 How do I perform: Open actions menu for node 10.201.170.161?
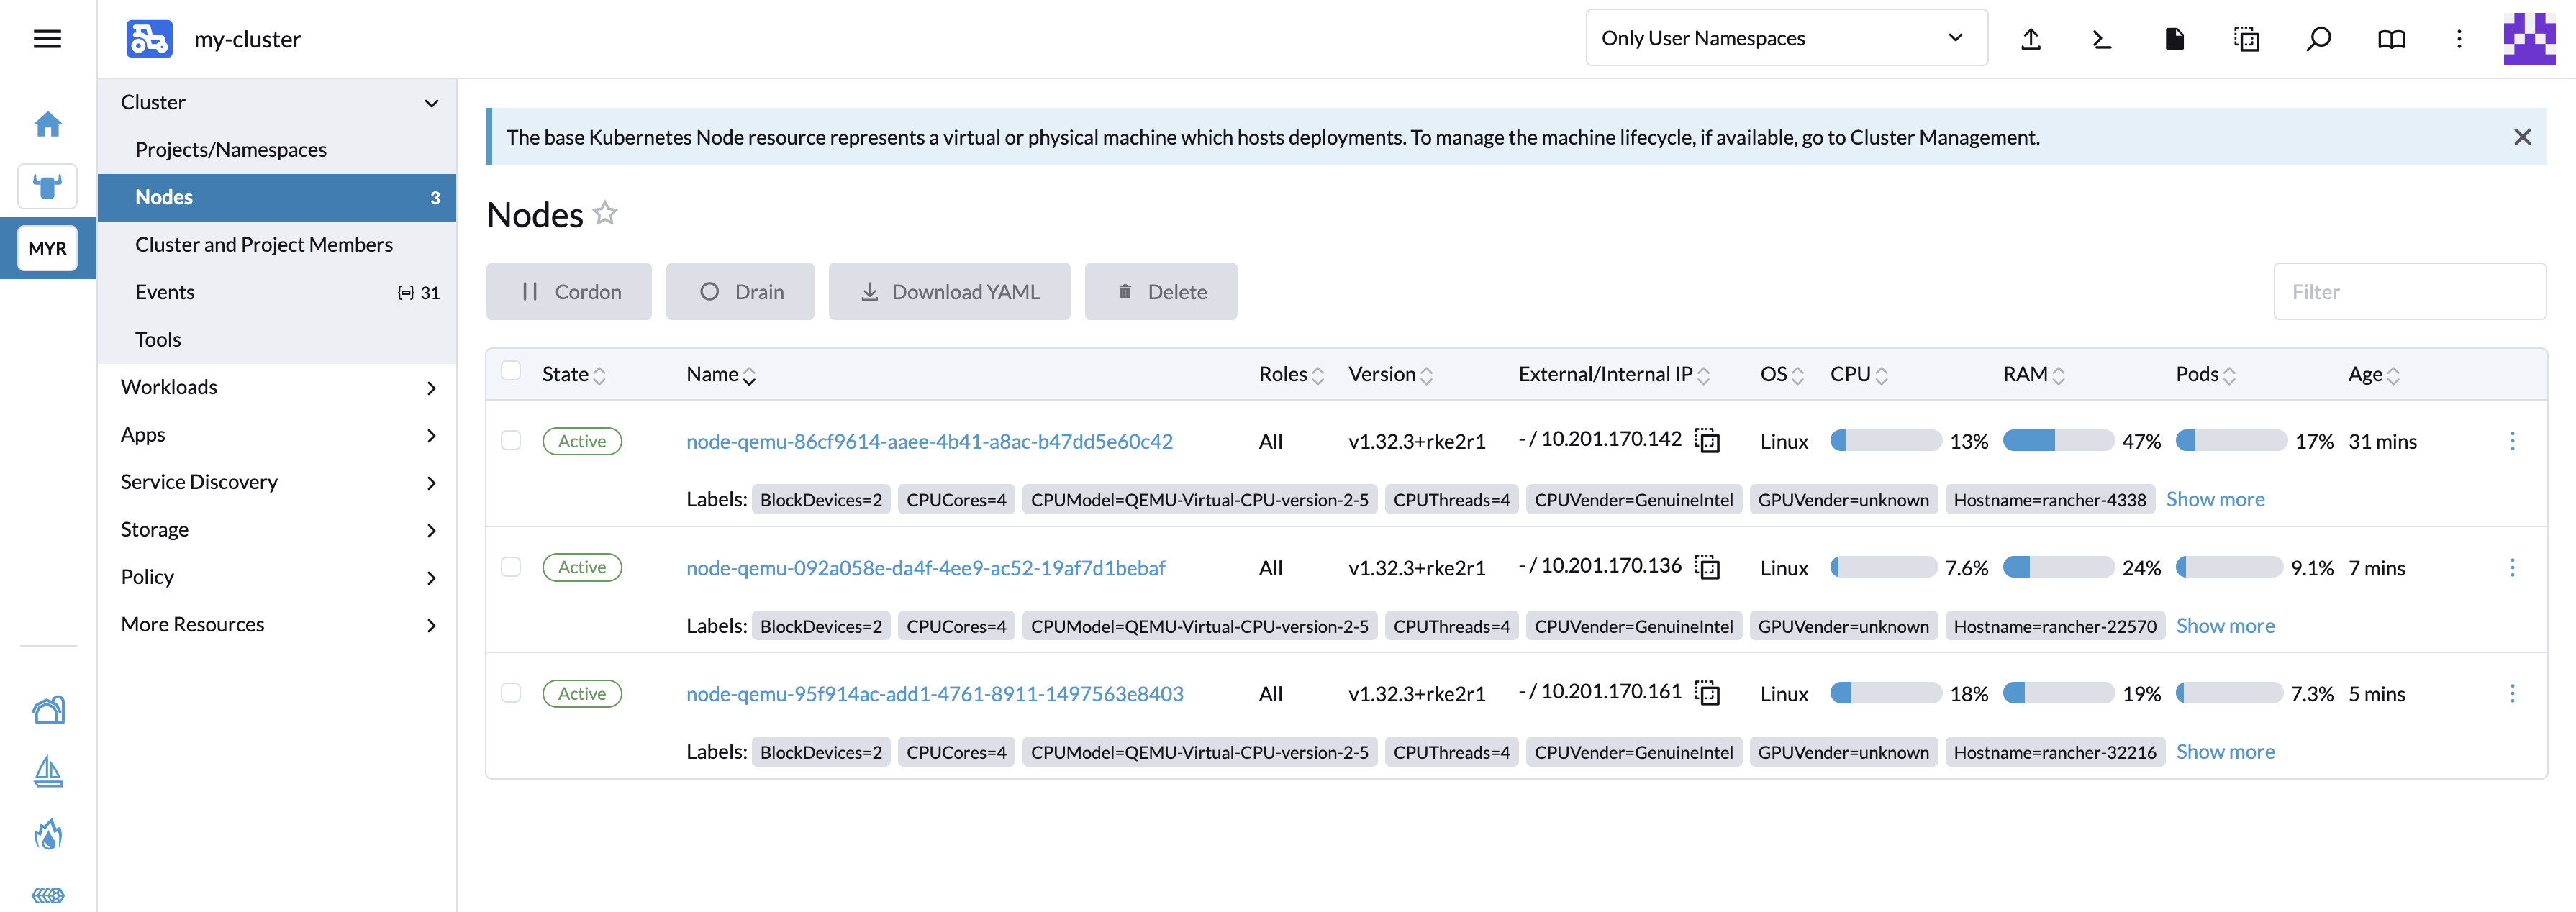(2511, 693)
